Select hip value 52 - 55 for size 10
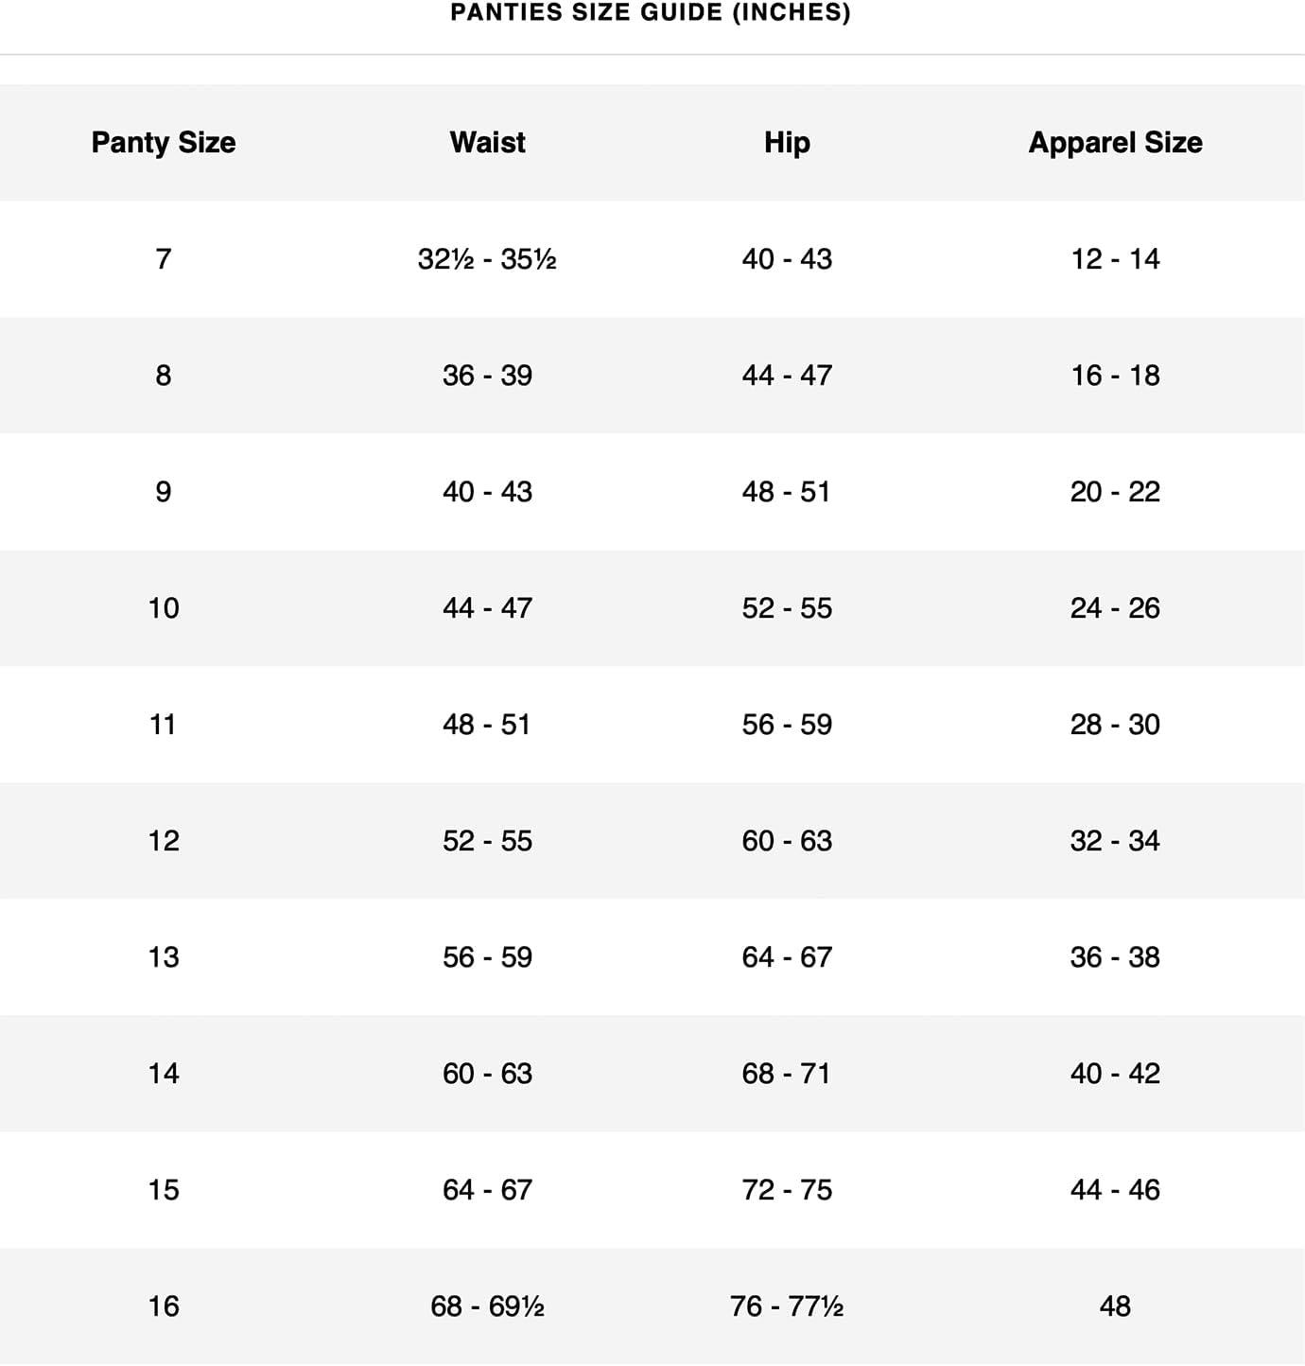The width and height of the screenshot is (1305, 1366). 787,608
